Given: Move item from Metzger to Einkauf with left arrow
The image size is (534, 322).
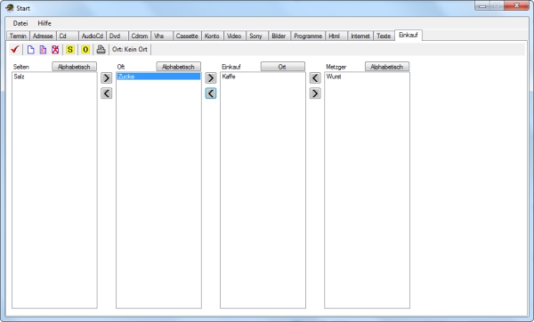Looking at the screenshot, I should [315, 78].
